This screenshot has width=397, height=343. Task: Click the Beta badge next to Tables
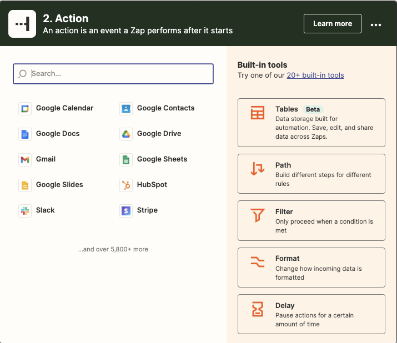tap(313, 109)
